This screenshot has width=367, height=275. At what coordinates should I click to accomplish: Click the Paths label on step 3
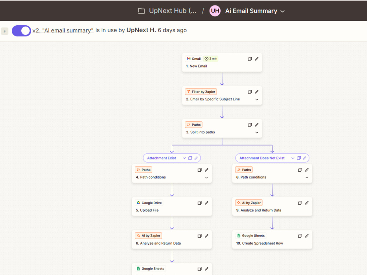click(x=193, y=125)
